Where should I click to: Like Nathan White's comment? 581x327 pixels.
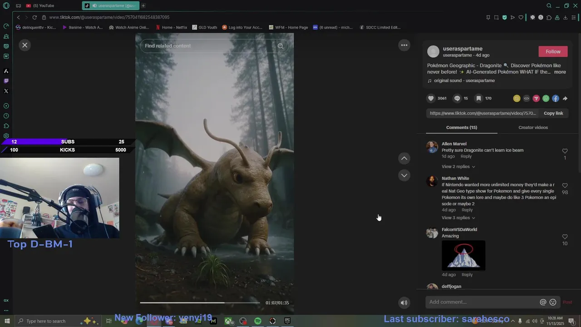click(x=565, y=185)
